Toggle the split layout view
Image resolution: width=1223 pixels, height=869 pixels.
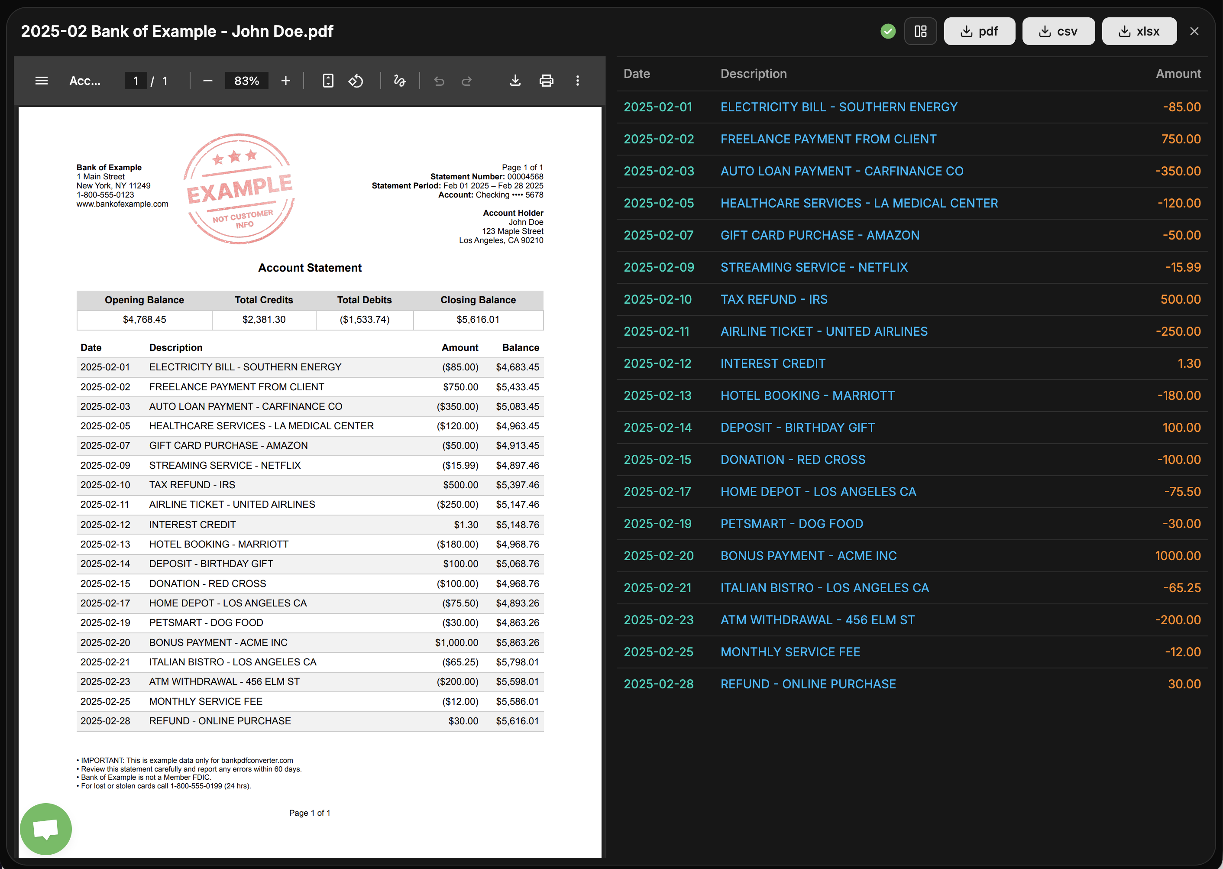click(920, 32)
